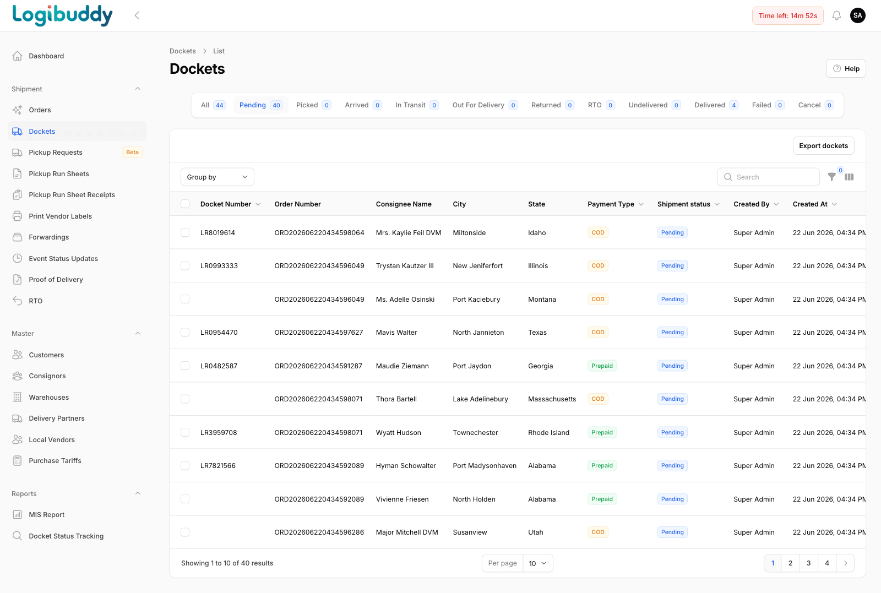The height and width of the screenshot is (593, 881).
Task: Click the Consignors group icon
Action: [x=18, y=376]
